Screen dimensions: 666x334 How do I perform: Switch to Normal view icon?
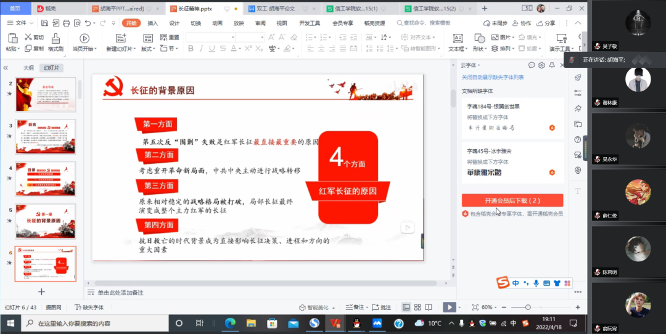pyautogui.click(x=406, y=308)
